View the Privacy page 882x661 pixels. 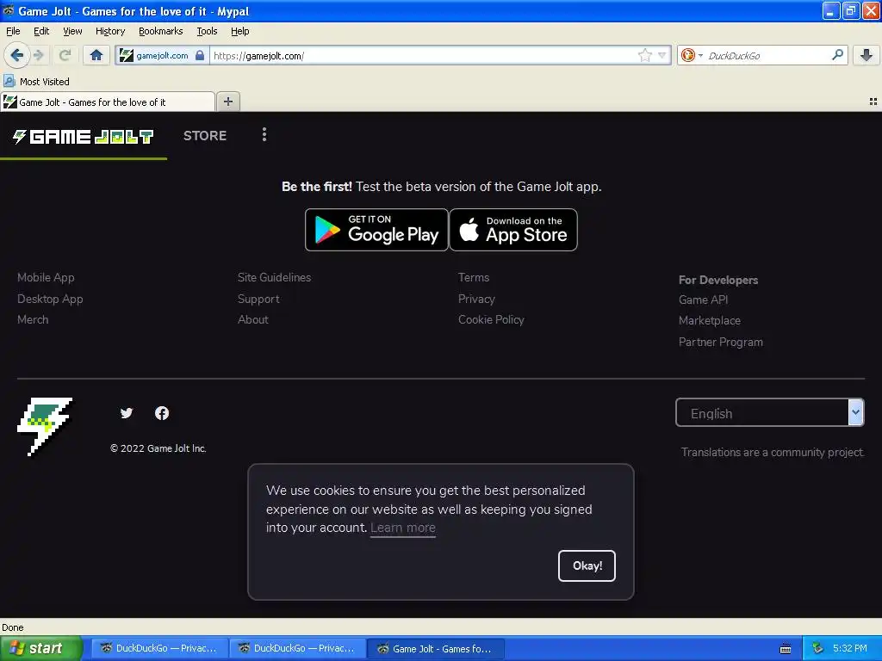click(x=476, y=299)
